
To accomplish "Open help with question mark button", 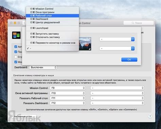I will point(150,116).
